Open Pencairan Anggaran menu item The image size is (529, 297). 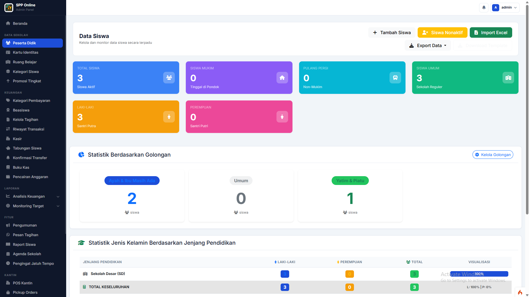(33, 177)
